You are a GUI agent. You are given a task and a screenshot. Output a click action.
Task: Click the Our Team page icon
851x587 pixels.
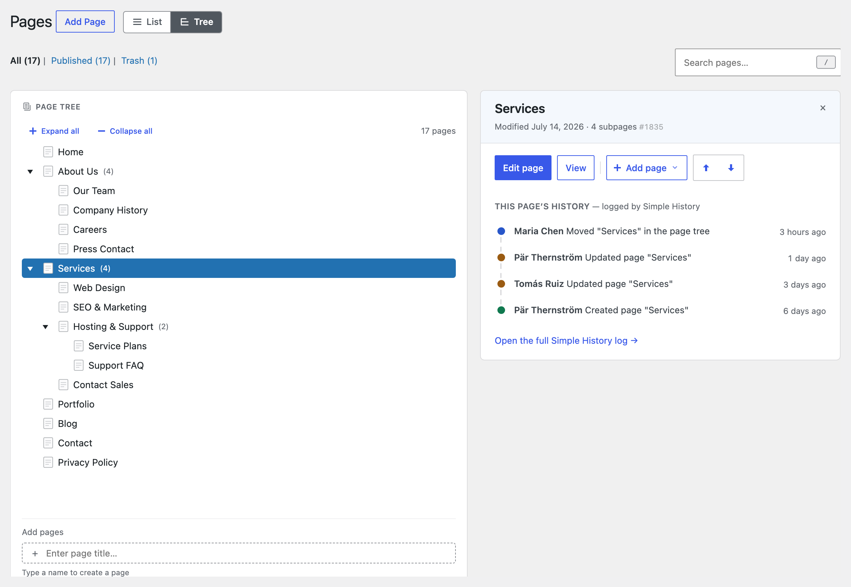(x=63, y=191)
